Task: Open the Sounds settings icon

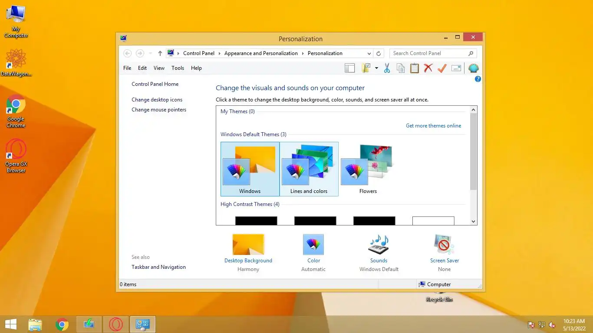Action: (x=379, y=245)
